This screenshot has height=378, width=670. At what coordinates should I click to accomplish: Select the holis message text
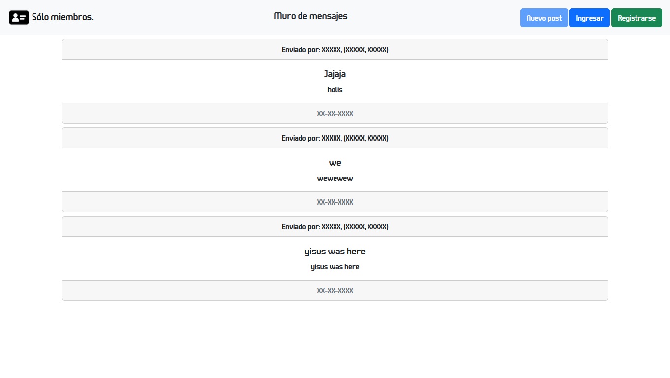[335, 90]
